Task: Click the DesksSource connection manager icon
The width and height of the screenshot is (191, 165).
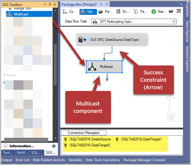Action: tap(66, 139)
